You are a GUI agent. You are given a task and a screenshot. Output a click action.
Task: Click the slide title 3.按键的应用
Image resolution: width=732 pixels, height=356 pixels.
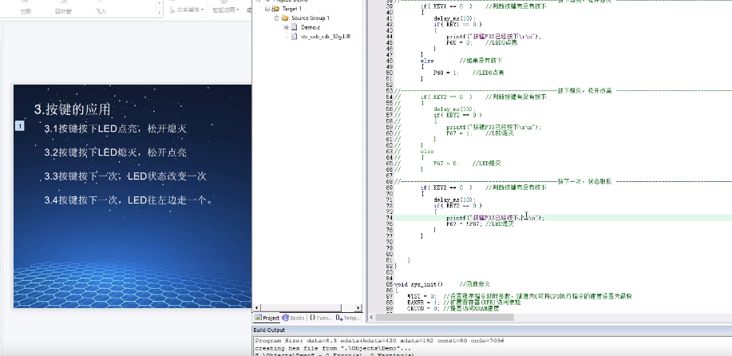[x=73, y=109]
